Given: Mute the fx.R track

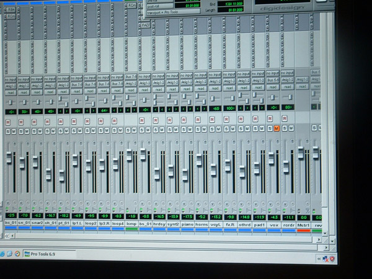Looking at the screenshot, I should click(x=232, y=129).
